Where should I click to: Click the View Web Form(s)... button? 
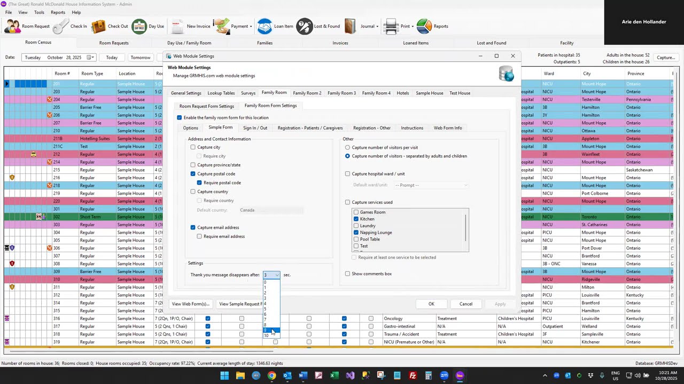[191, 304]
